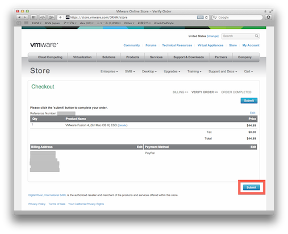Open the Forums link
288x234 pixels.
coord(151,45)
